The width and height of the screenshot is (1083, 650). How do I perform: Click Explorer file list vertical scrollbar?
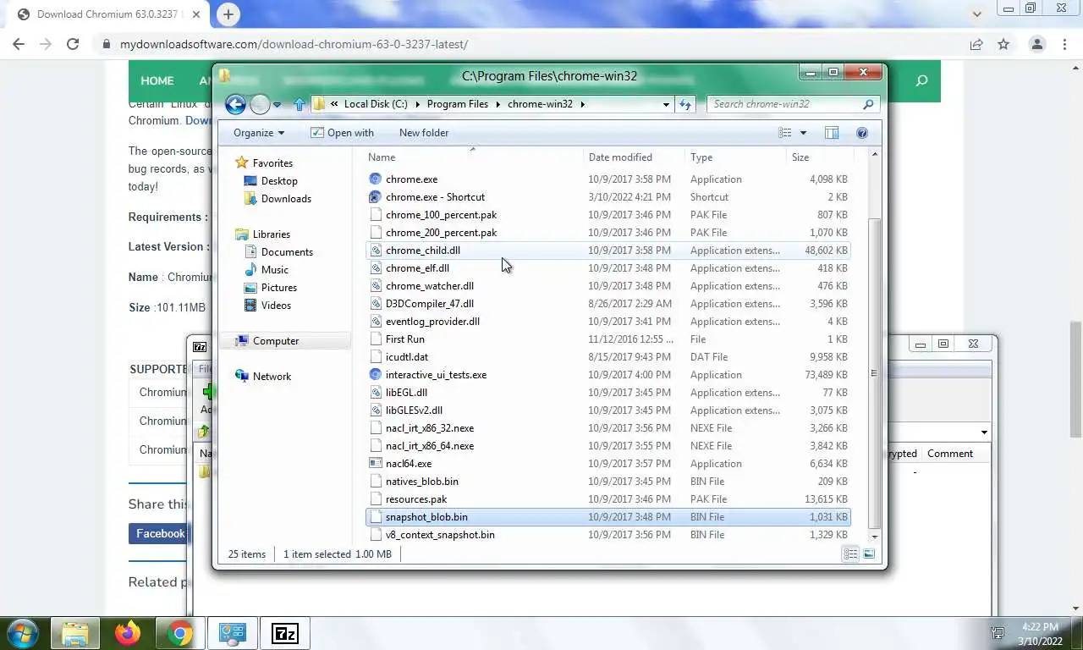tap(874, 372)
